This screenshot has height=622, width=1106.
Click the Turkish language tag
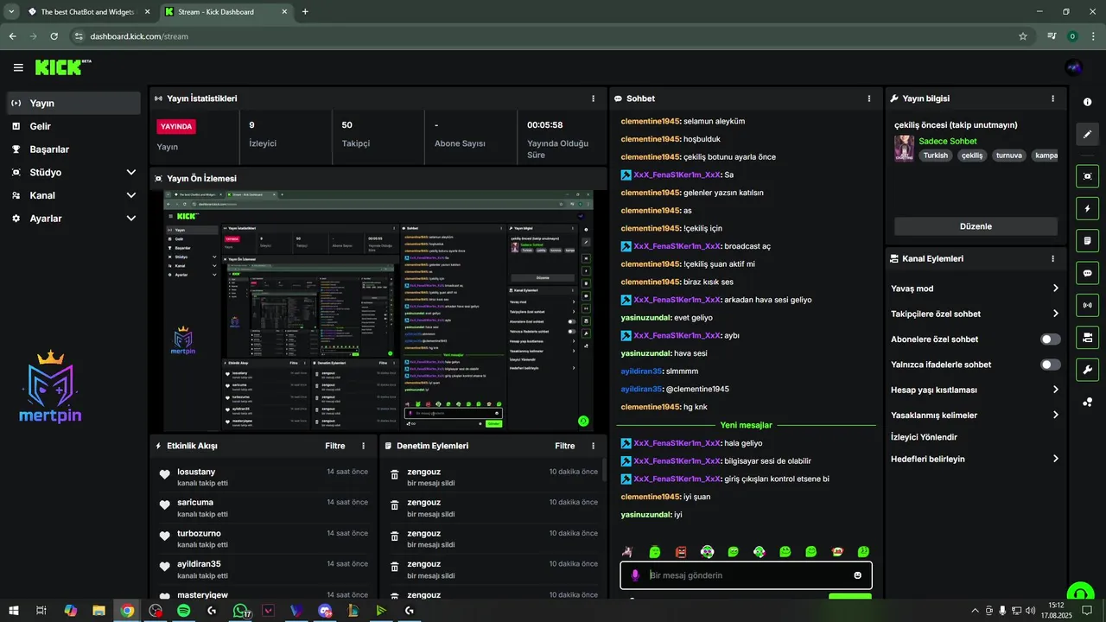click(x=936, y=155)
